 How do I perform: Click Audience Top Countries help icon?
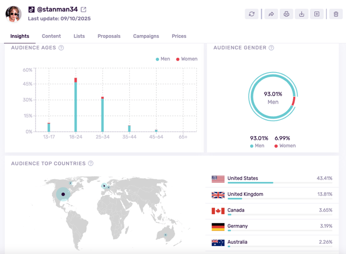point(90,163)
